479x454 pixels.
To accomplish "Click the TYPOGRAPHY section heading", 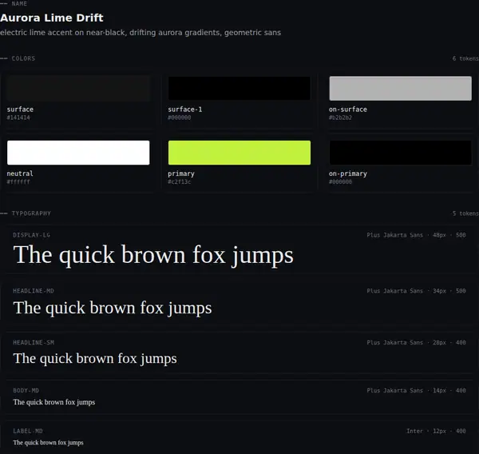I will [31, 213].
